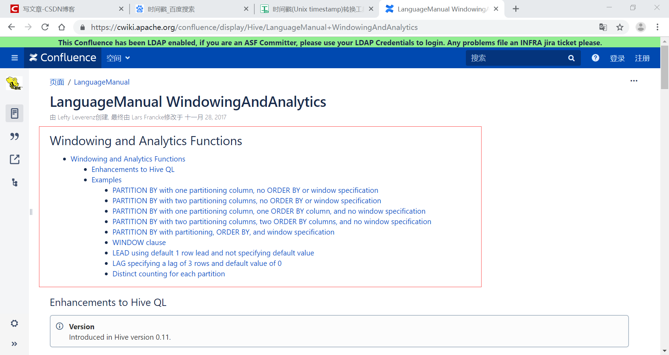Viewport: 669px width, 355px height.
Task: Click the 登录 login link
Action: coord(617,58)
